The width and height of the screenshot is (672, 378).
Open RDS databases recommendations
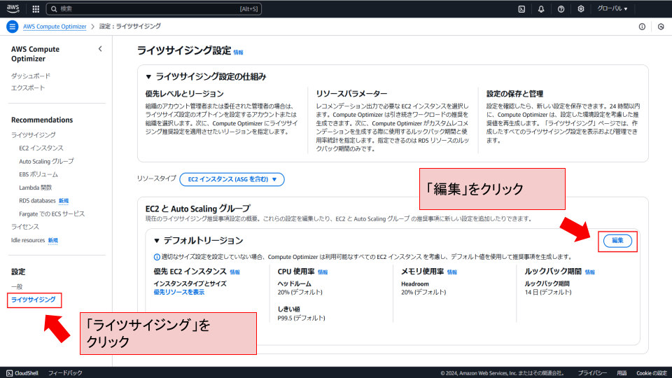pyautogui.click(x=37, y=201)
